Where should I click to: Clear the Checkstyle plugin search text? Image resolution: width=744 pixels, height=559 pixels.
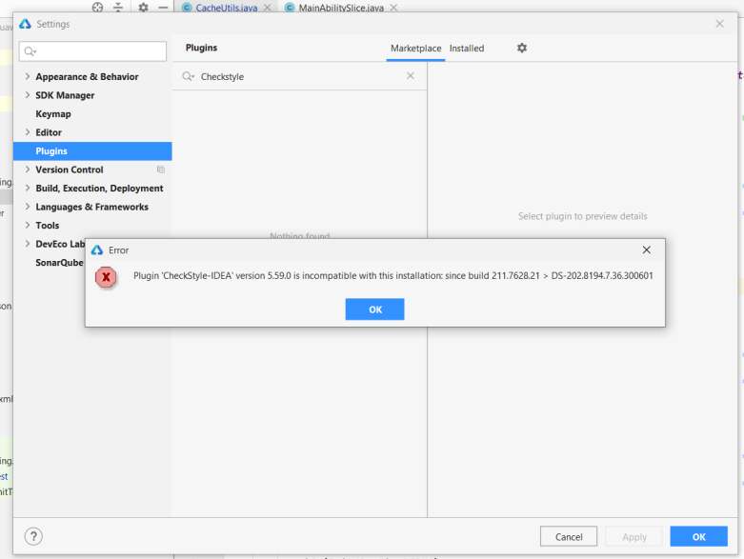click(411, 76)
